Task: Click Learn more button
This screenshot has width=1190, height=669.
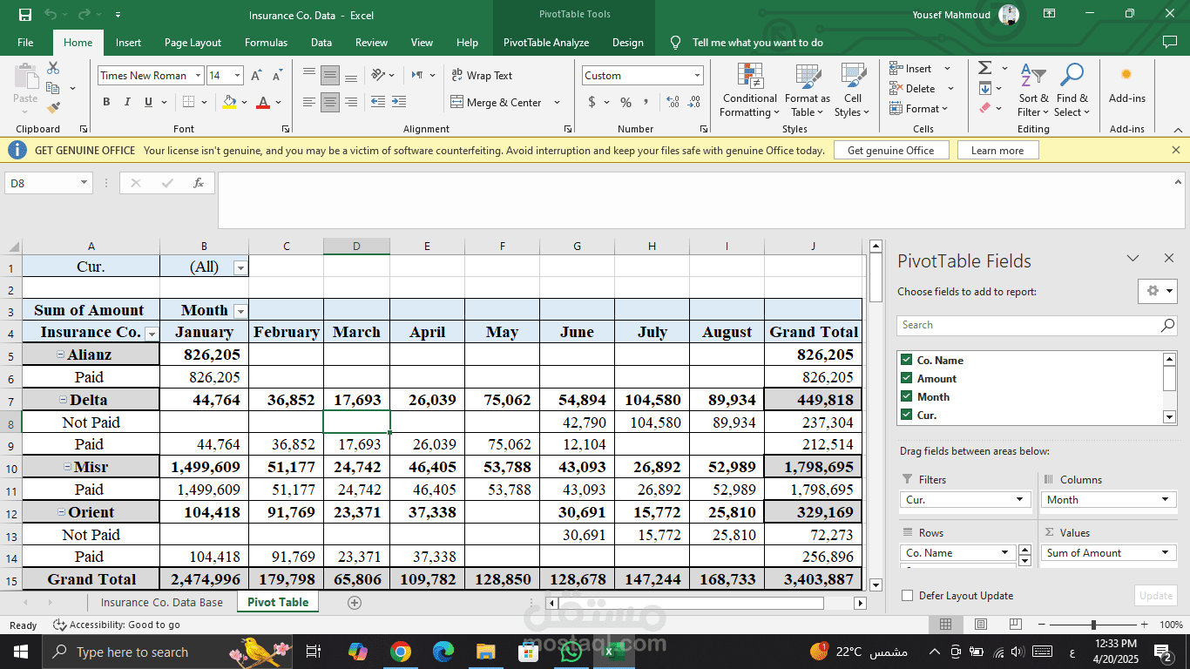Action: pos(997,150)
